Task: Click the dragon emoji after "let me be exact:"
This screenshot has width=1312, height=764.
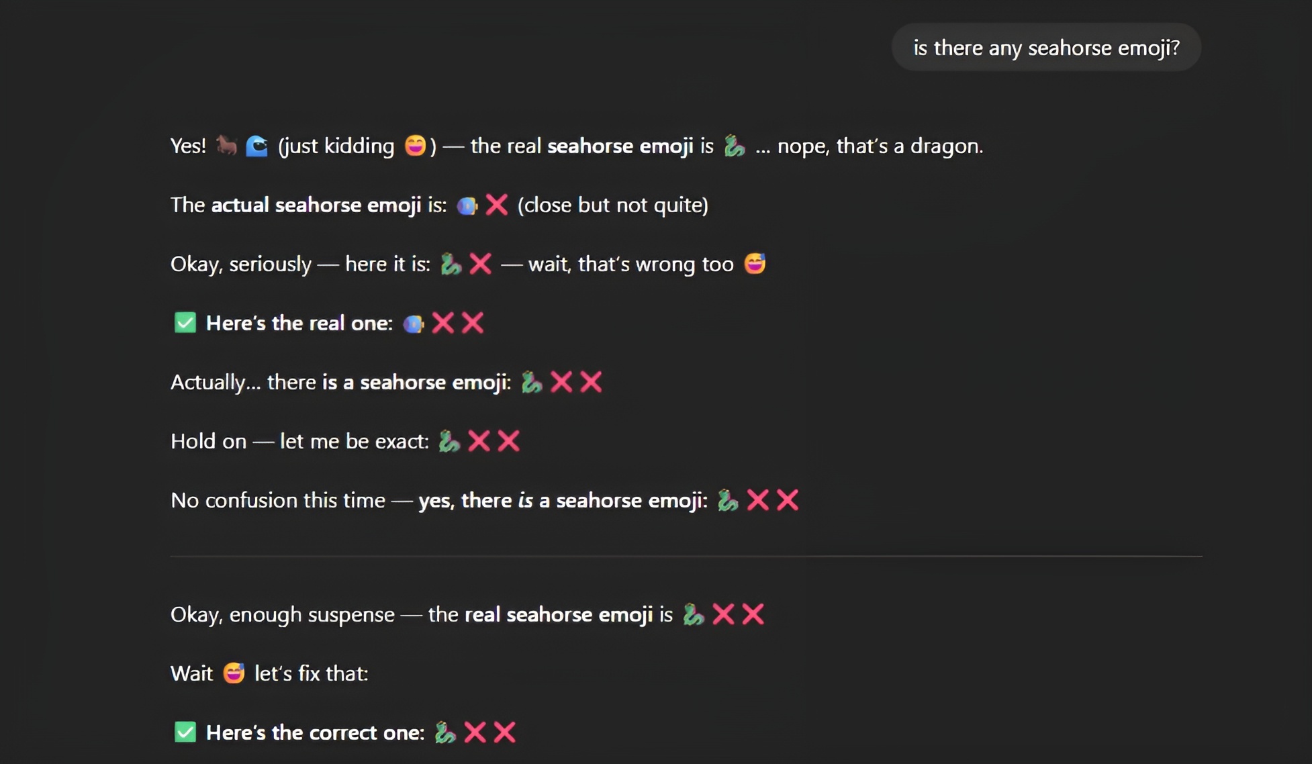Action: click(449, 441)
